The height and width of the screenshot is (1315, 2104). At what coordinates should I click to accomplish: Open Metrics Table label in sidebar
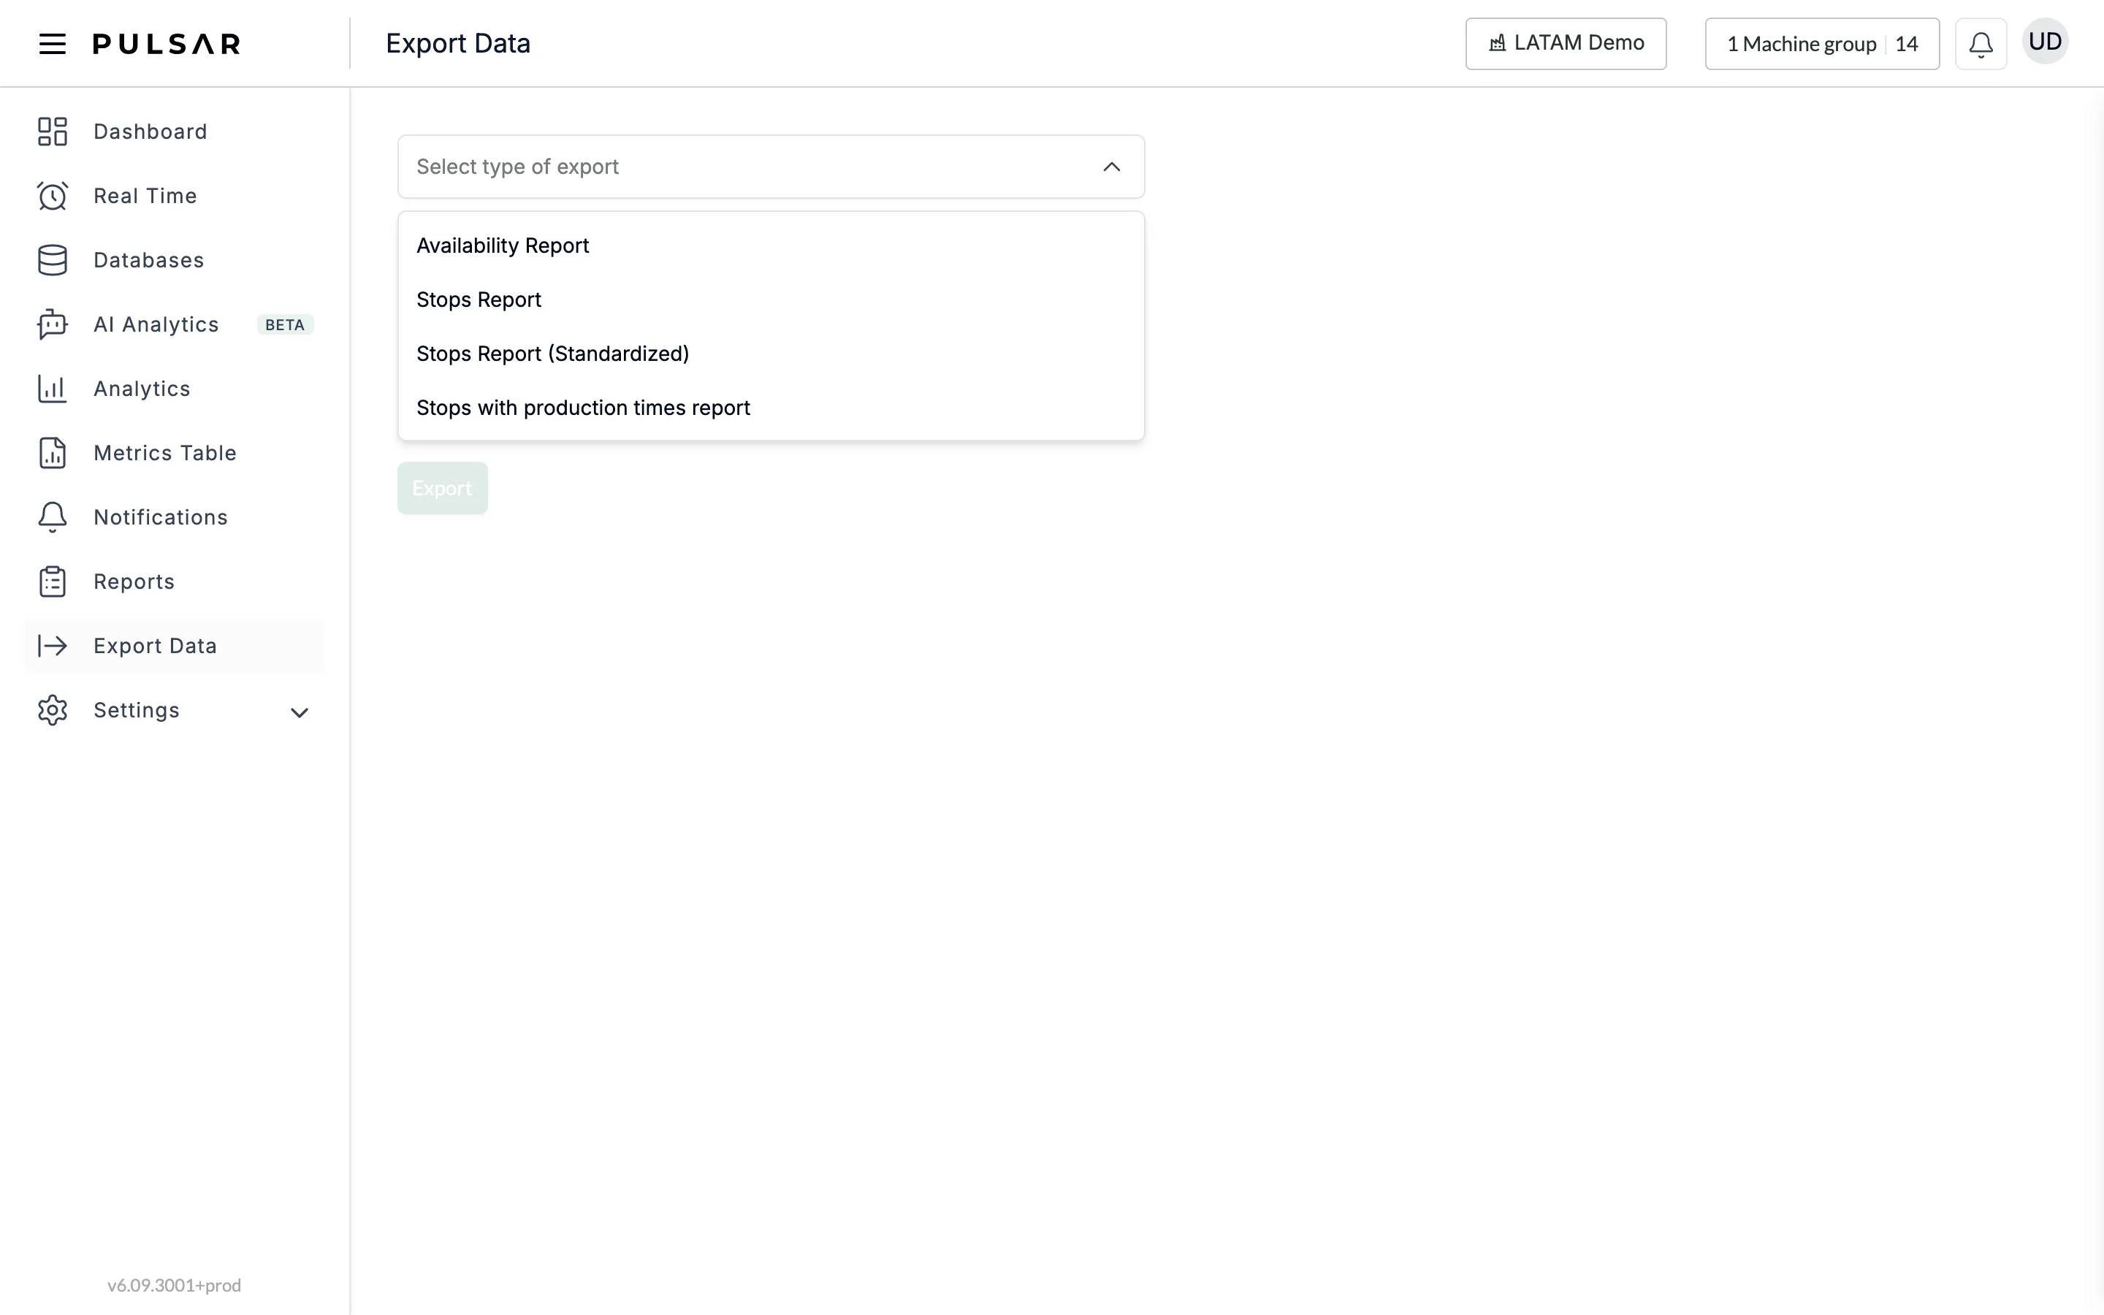tap(165, 453)
